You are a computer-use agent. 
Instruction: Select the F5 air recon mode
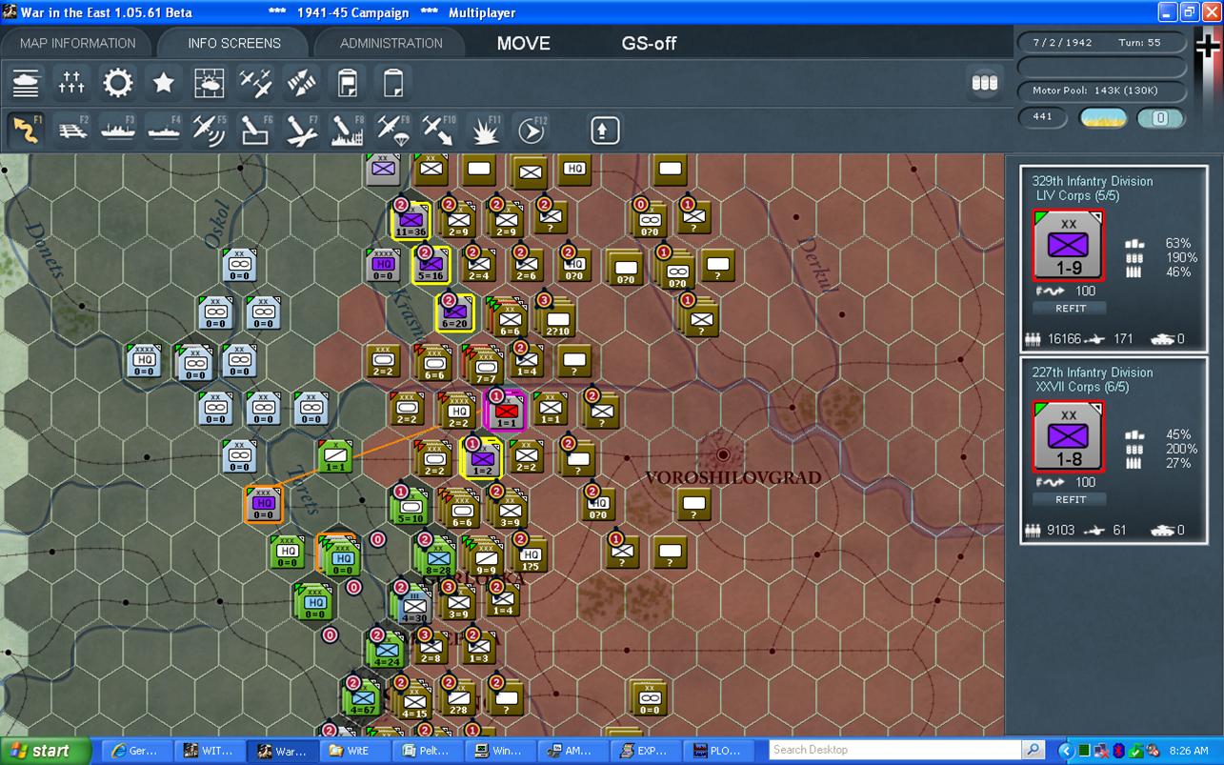pyautogui.click(x=210, y=130)
